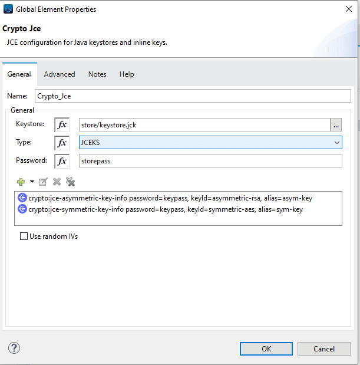Click the Cancel button

(324, 348)
